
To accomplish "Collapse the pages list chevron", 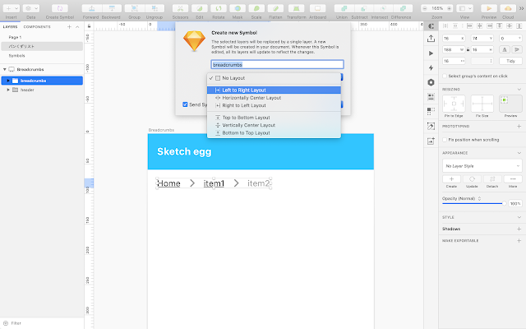I will [x=77, y=27].
